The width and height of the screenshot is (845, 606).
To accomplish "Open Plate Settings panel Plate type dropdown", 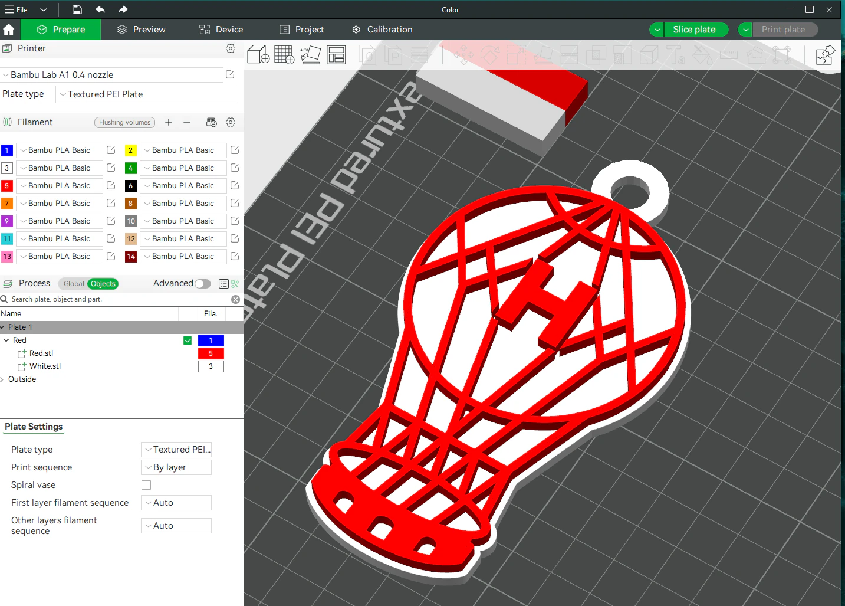I will pyautogui.click(x=176, y=450).
